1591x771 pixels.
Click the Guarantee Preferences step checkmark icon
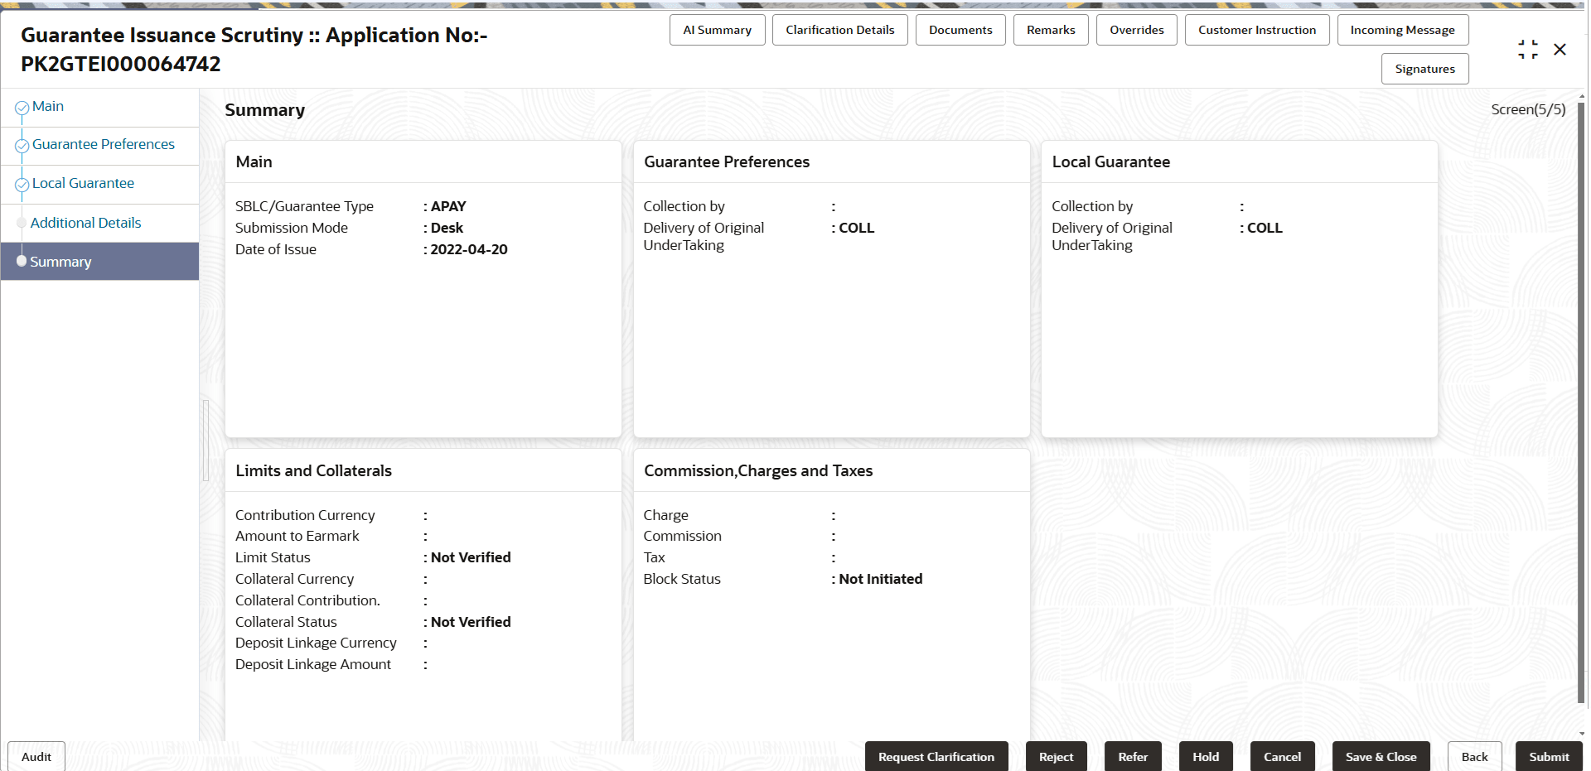click(x=22, y=146)
